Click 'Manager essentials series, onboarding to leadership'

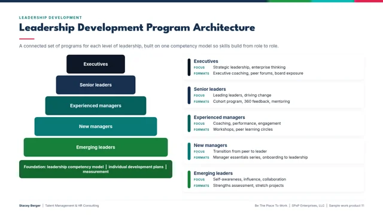[260, 158]
